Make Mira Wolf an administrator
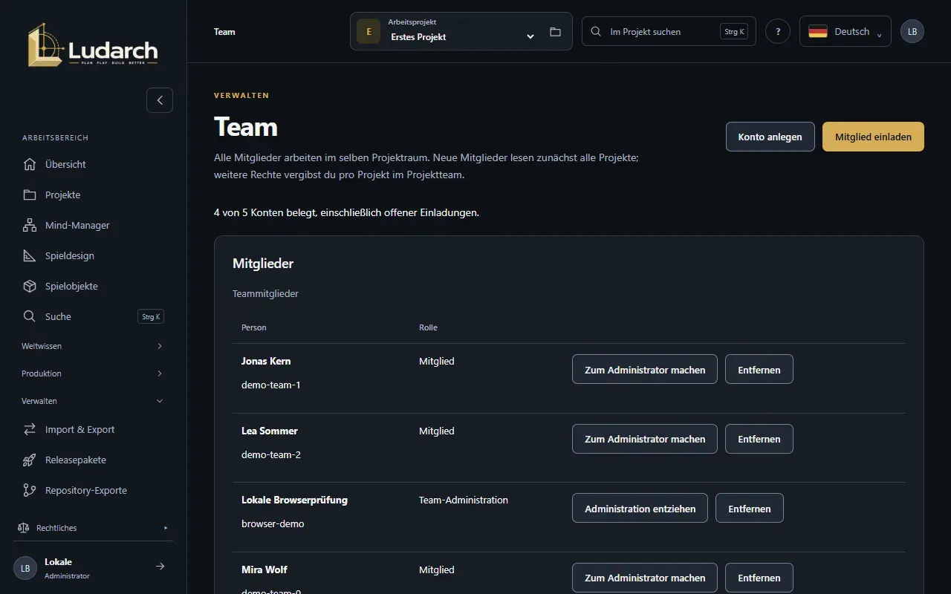Screen dimensions: 951x594 pyautogui.click(x=645, y=578)
